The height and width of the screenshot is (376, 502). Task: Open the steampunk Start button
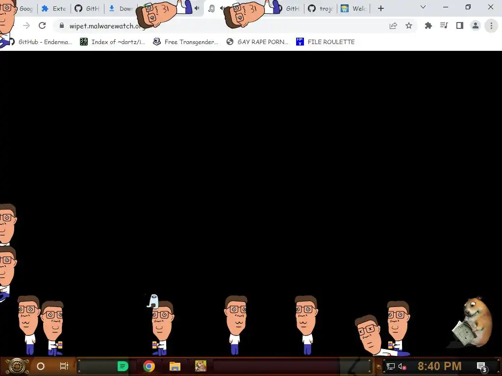tap(17, 366)
